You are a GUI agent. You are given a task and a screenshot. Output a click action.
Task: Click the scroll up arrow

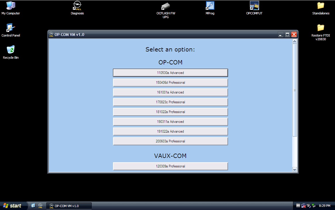(295, 41)
